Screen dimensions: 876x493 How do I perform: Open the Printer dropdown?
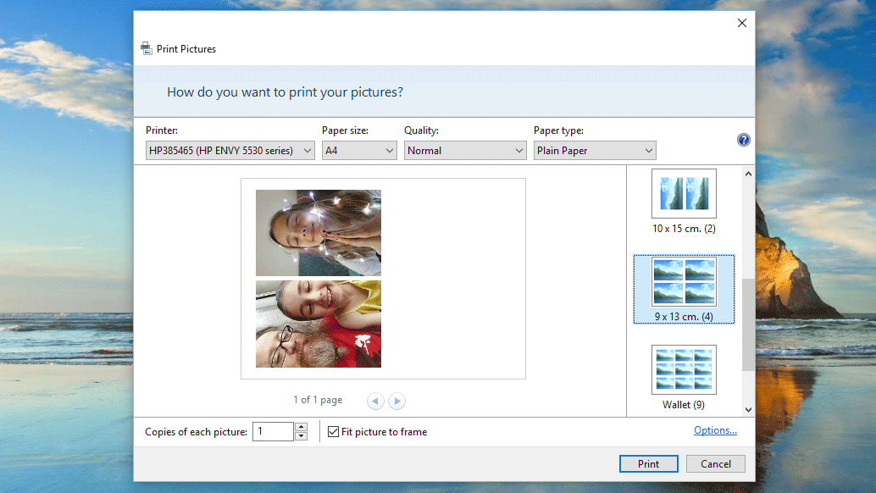tap(230, 151)
